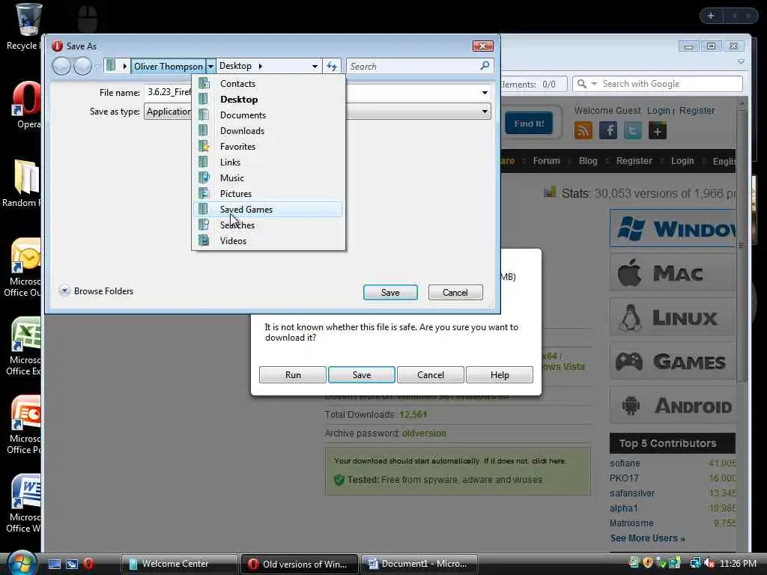Click the Videos folder icon
Image resolution: width=767 pixels, height=575 pixels.
click(x=204, y=240)
